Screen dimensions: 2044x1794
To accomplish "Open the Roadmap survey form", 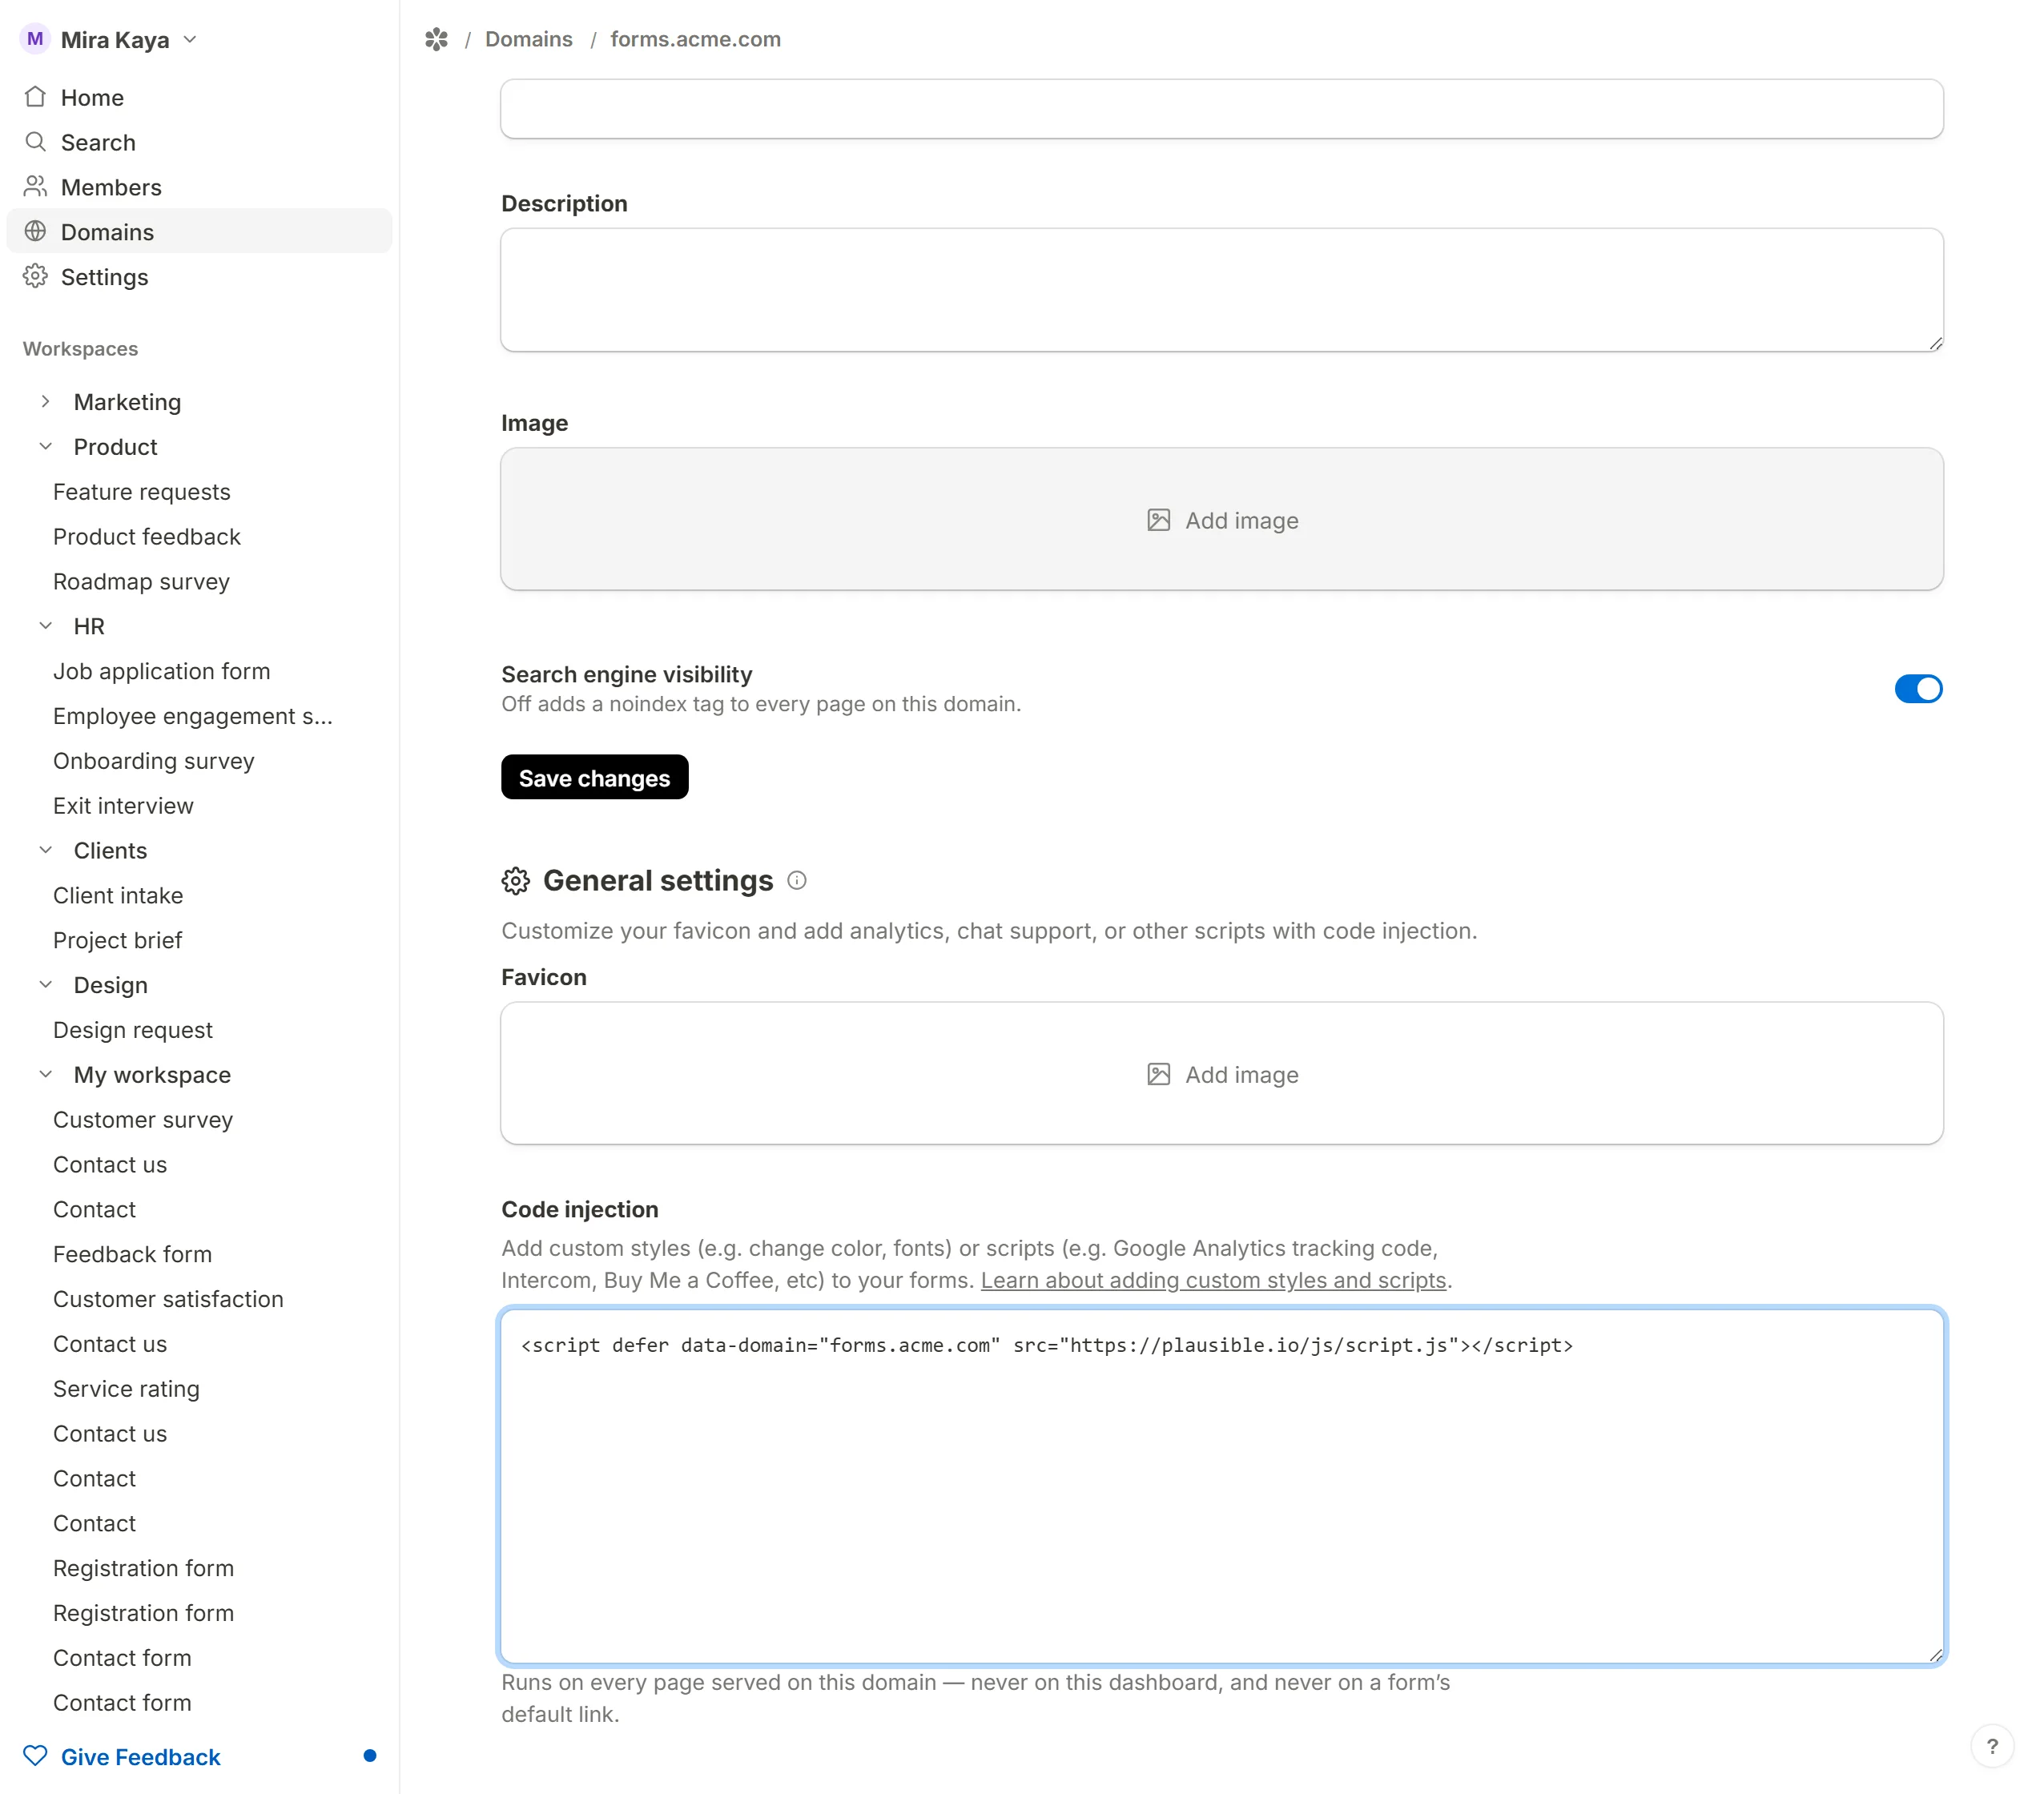I will (141, 581).
